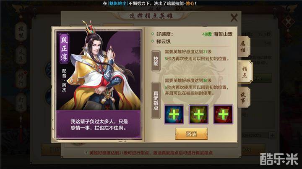Tap the red skill book slot

click(223, 114)
